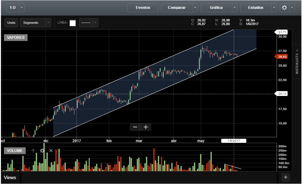
Task: Open the Gráfica menu
Action: pos(216,8)
